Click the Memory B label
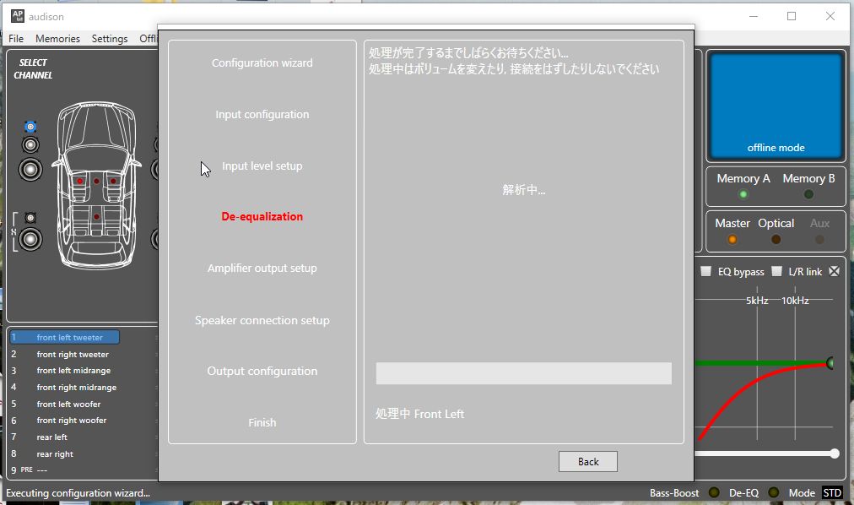The image size is (854, 505). coord(808,179)
